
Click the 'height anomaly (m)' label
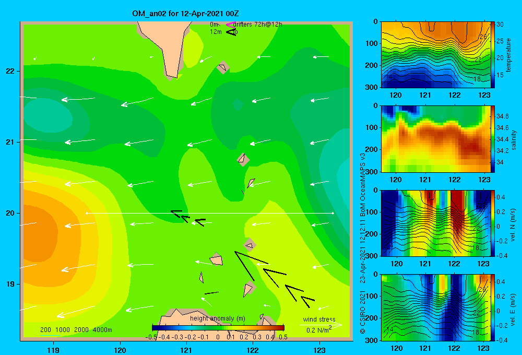[218, 318]
